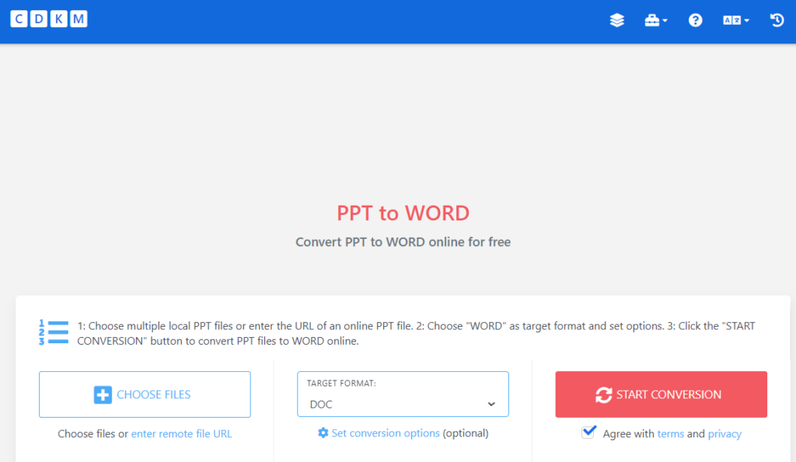Open the privacy link

(x=724, y=433)
